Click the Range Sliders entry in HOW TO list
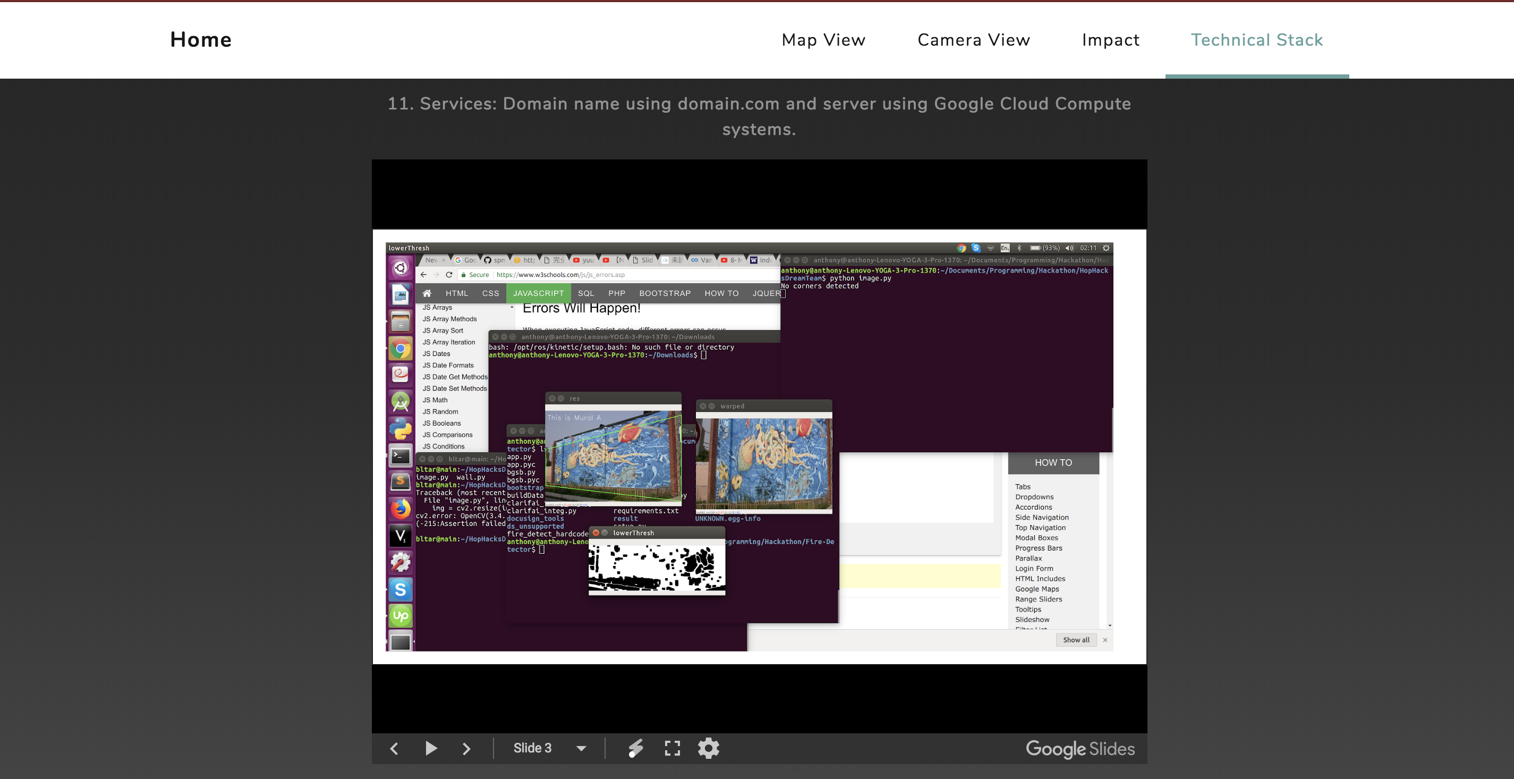Screen dimensions: 1514x779 [1039, 599]
